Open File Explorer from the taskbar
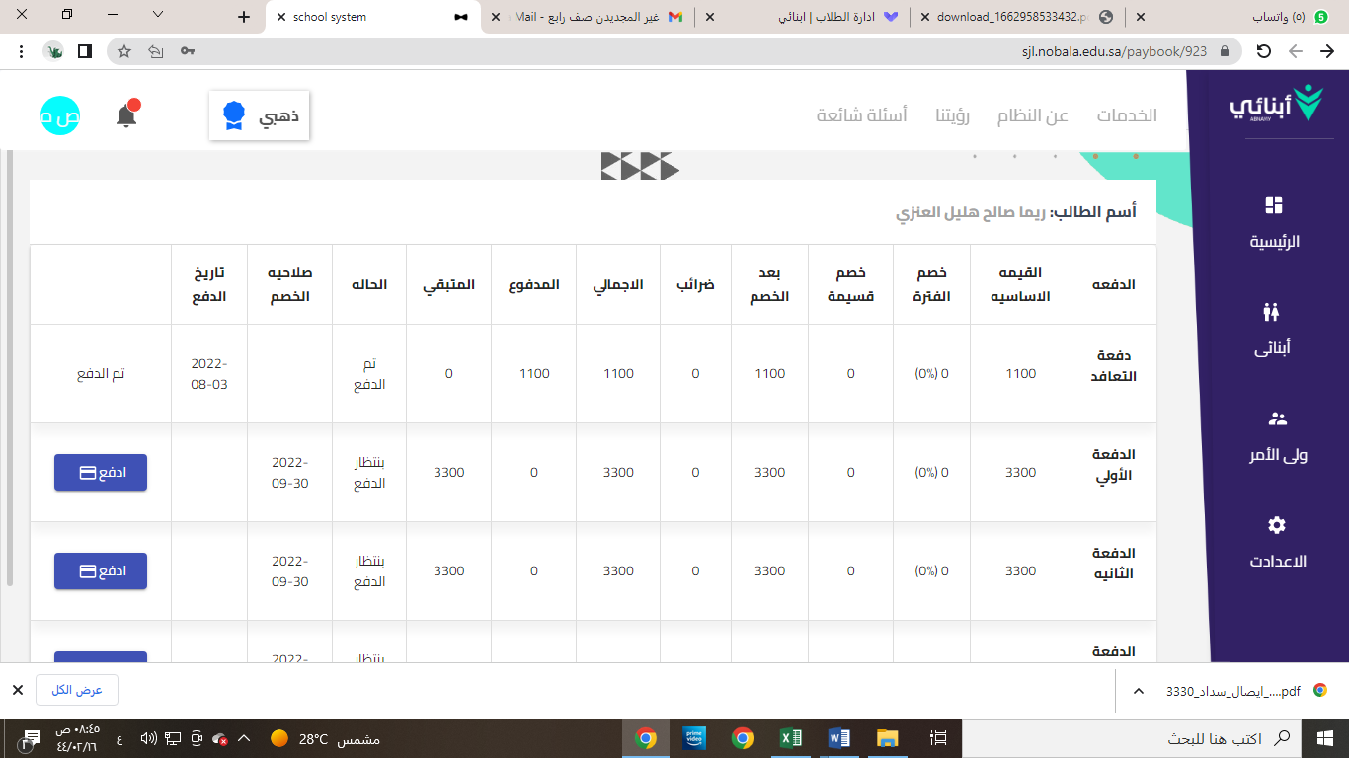Screen dimensions: 1349x758 point(887,738)
